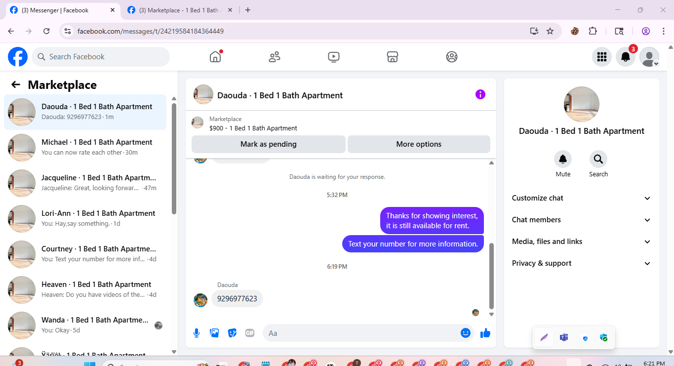Click the Mark as pending button
The image size is (674, 366).
[x=269, y=144]
